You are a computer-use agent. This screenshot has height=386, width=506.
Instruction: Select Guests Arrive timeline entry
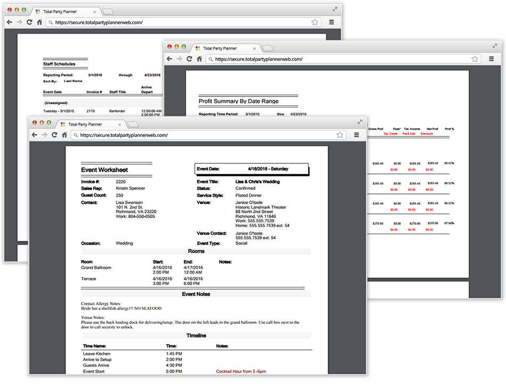pyautogui.click(x=96, y=365)
